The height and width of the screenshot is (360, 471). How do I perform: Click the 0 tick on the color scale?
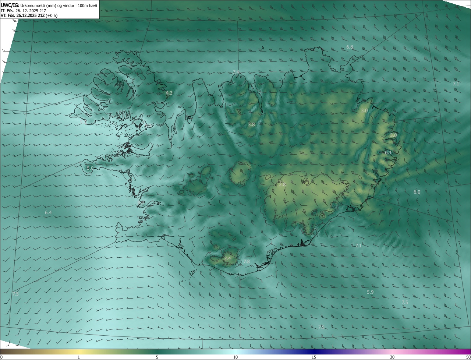point(1,357)
